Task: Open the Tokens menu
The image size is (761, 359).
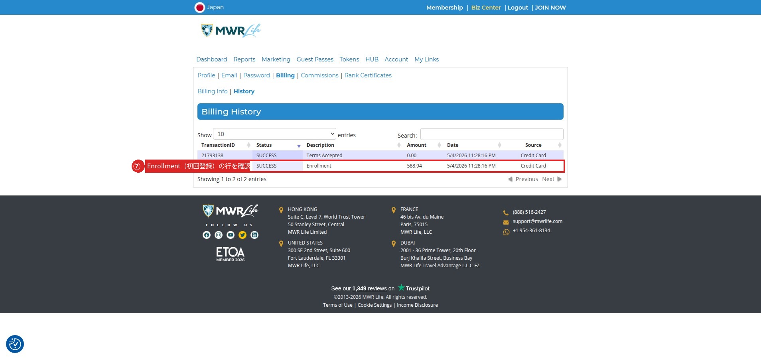Action: 349,59
